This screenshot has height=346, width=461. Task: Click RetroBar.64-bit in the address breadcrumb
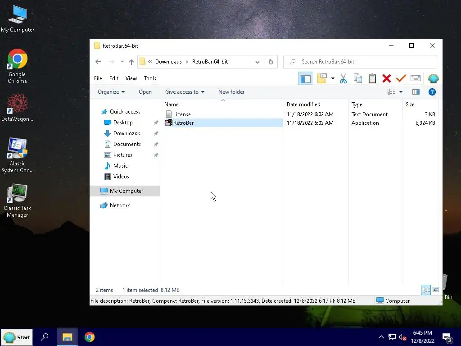210,62
